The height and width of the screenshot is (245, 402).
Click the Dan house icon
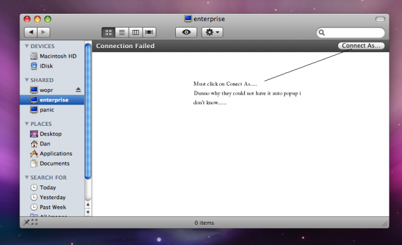pos(34,143)
